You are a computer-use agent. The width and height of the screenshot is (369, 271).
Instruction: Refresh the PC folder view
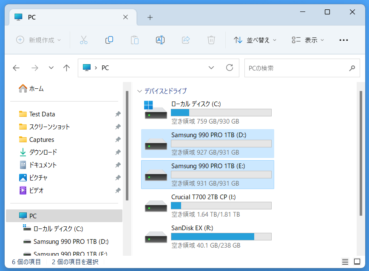tap(230, 68)
